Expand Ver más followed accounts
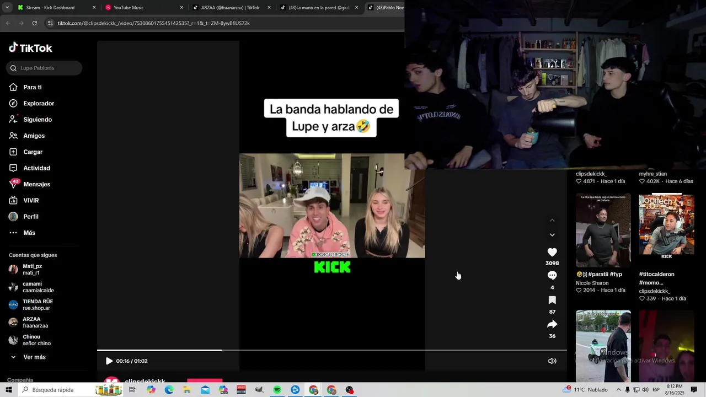 coord(28,357)
